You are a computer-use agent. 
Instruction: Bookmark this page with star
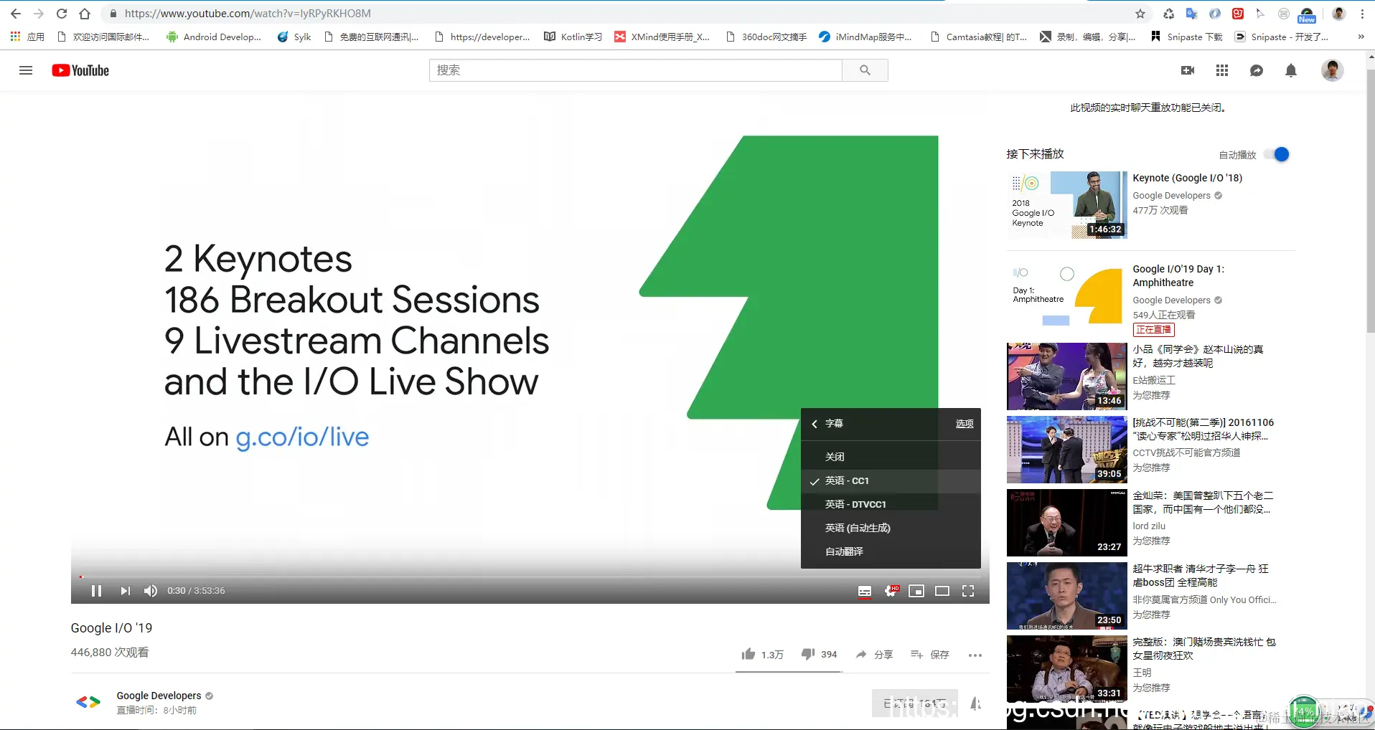(1140, 14)
